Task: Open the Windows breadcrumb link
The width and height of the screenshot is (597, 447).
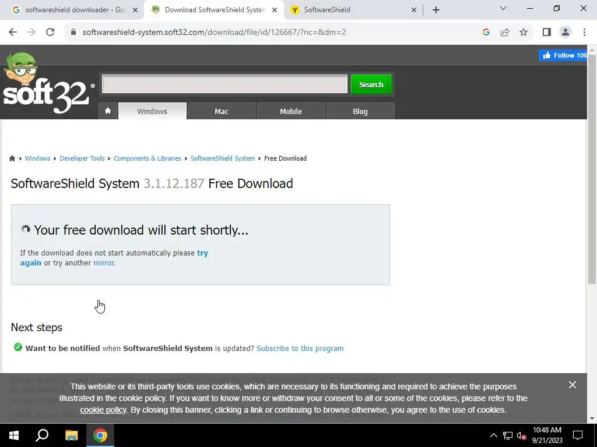Action: (37, 158)
